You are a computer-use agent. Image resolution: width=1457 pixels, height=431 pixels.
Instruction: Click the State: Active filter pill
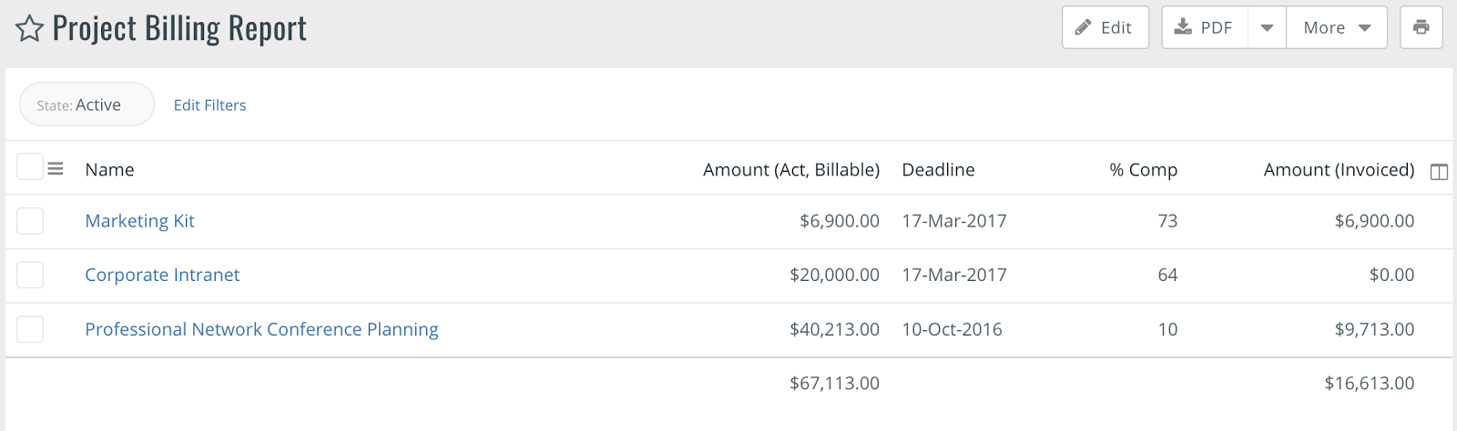coord(87,105)
